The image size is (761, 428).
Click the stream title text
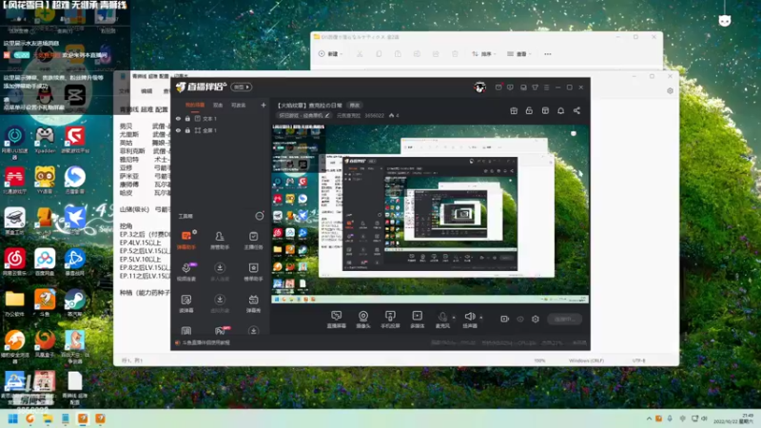[310, 106]
